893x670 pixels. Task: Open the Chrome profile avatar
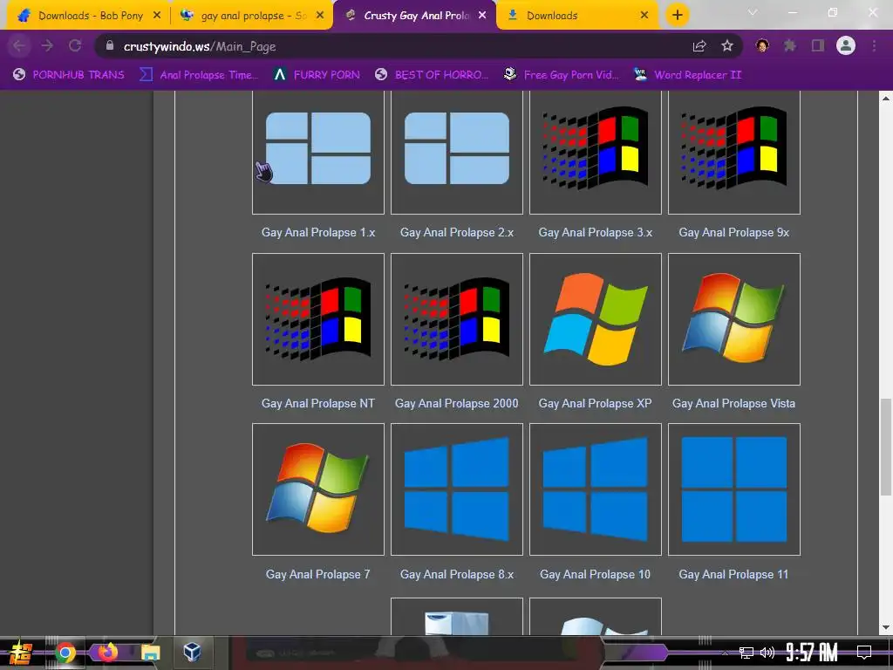tap(846, 45)
